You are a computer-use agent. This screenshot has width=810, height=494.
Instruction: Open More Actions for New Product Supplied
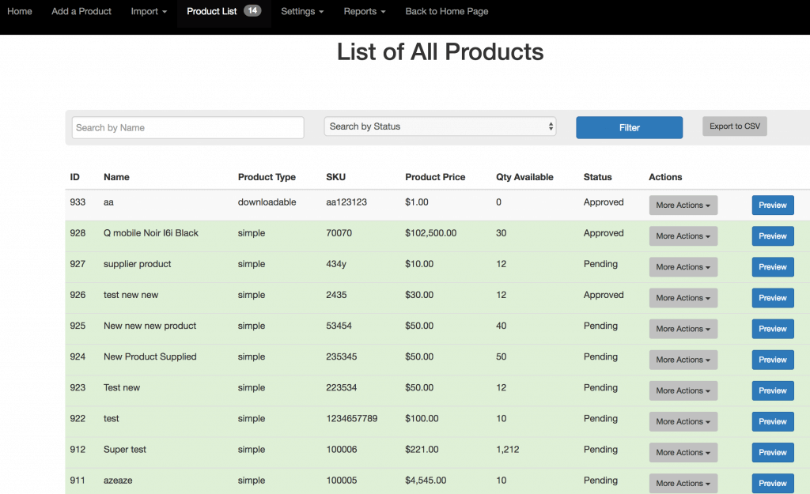[683, 360]
